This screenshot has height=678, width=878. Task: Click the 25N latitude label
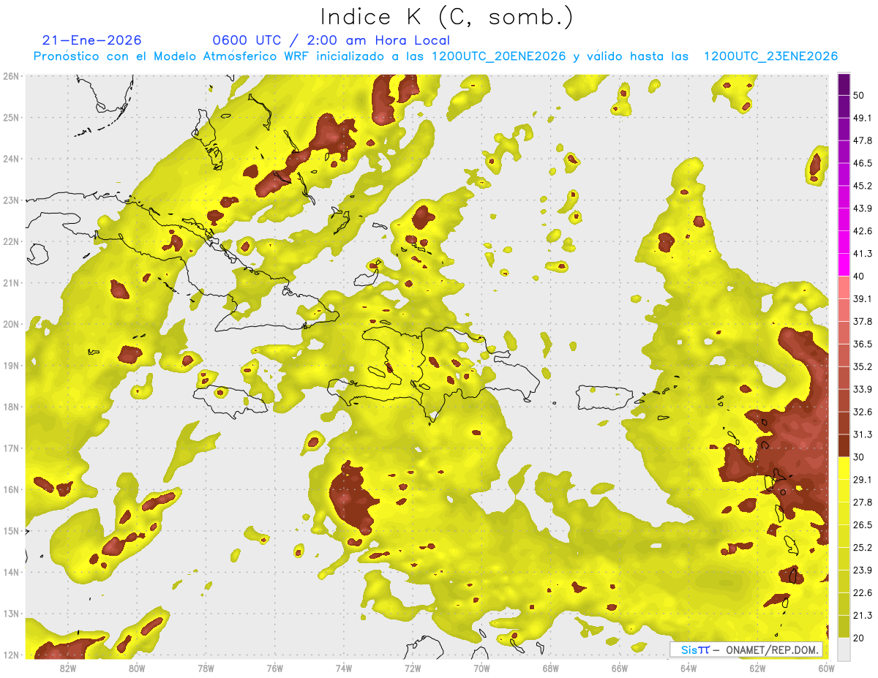click(11, 117)
